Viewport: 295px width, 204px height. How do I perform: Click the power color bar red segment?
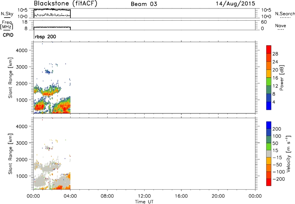(x=269, y=49)
